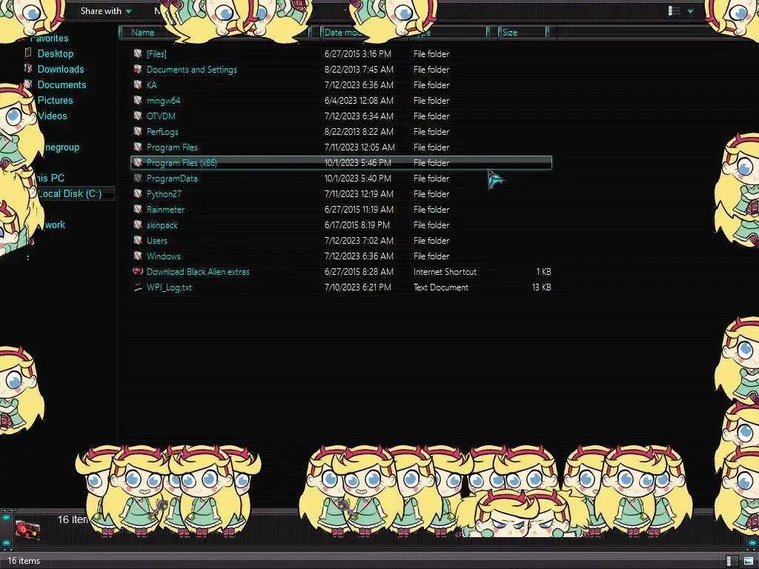The image size is (759, 569).
Task: Click the Downloads icon in the sidebar
Action: tap(28, 68)
